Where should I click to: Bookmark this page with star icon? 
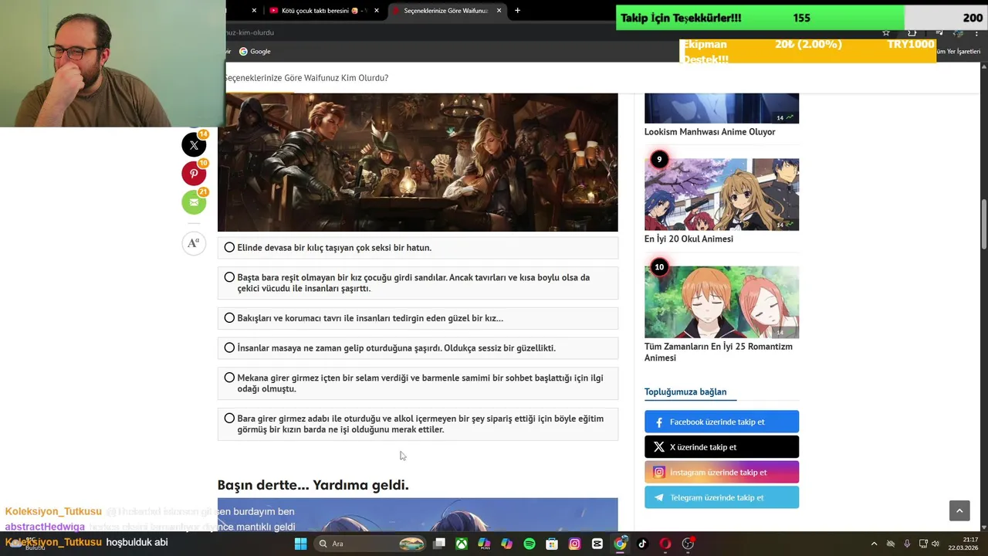886,32
